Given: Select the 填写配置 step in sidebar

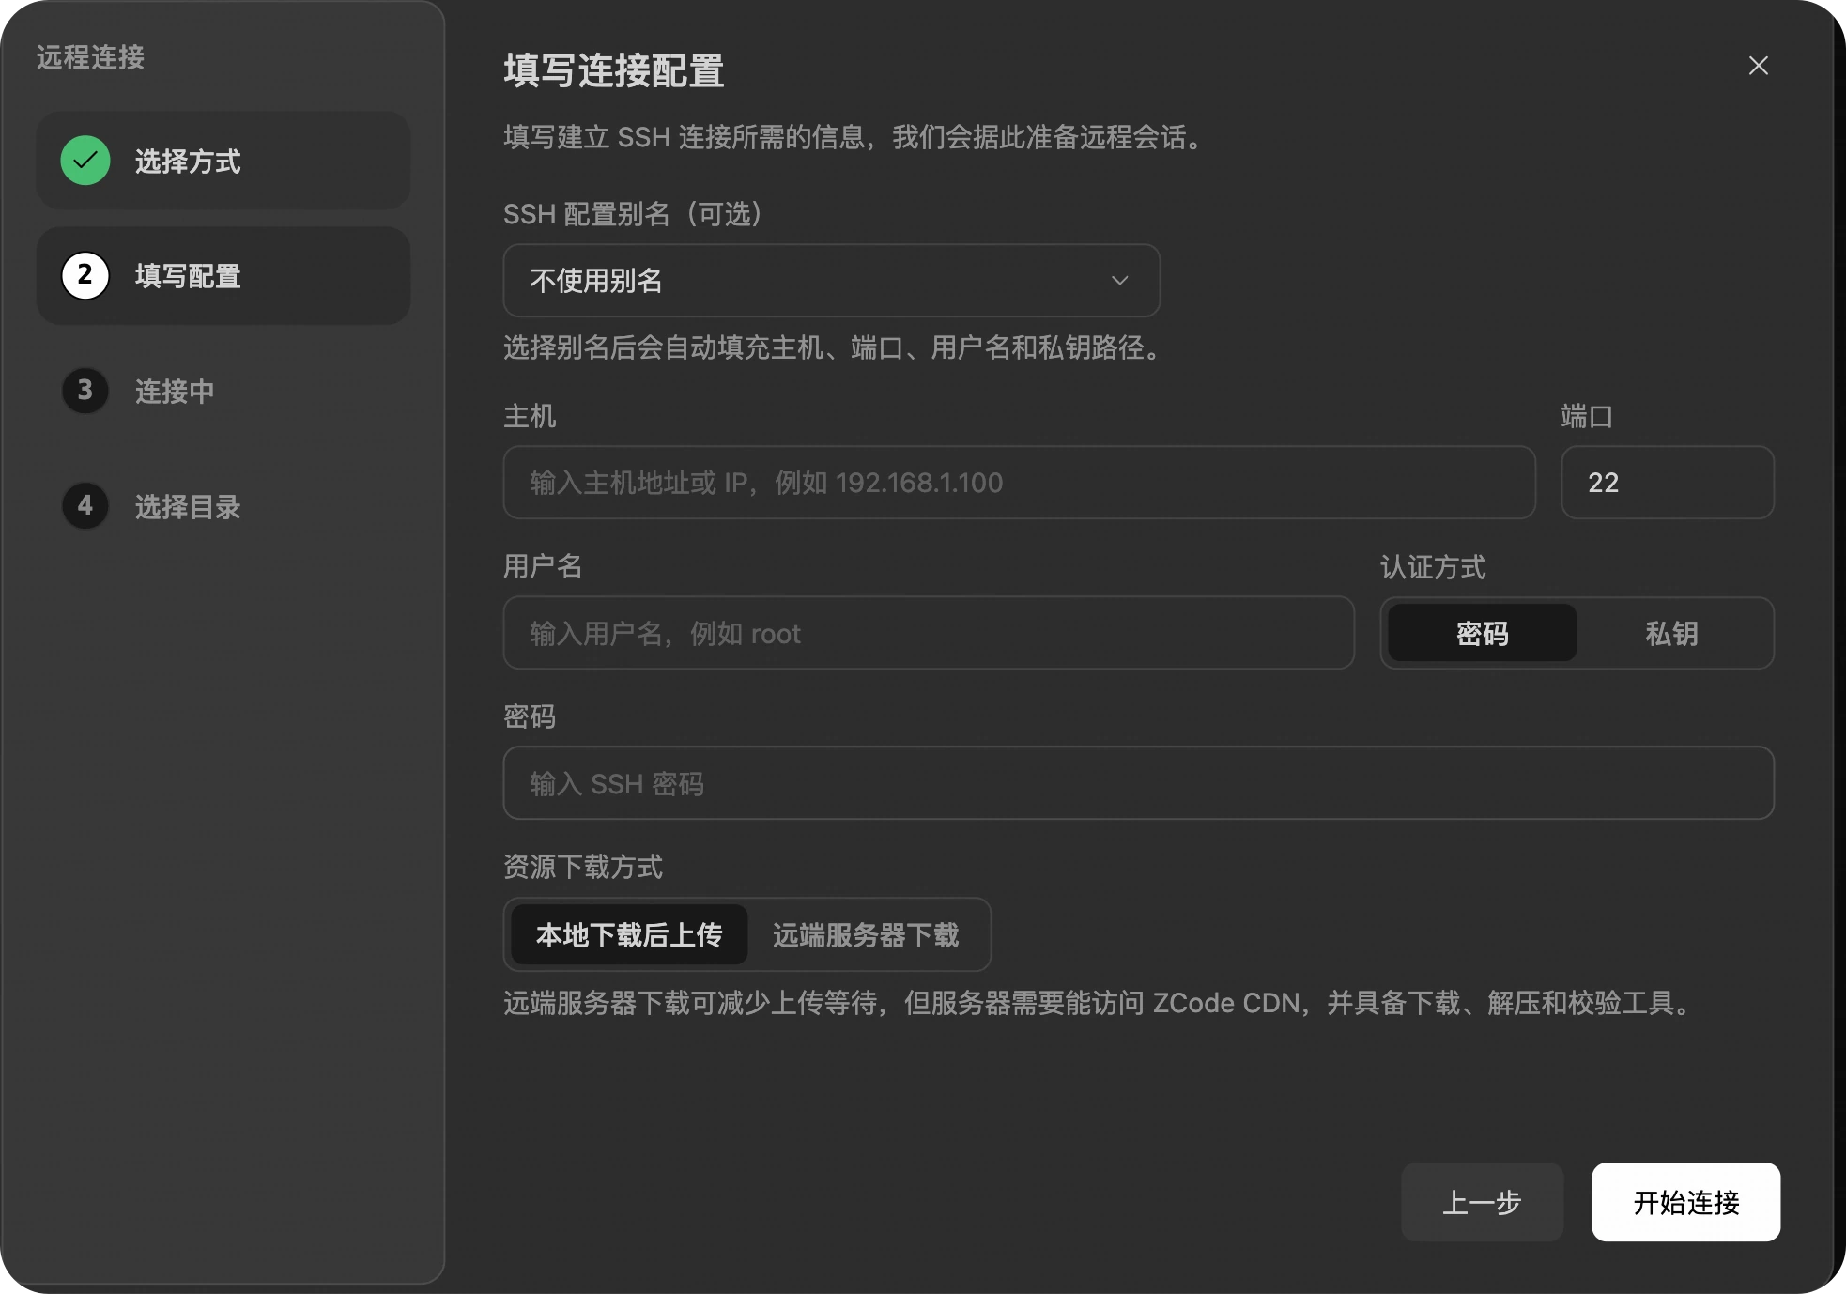Looking at the screenshot, I should click(223, 275).
